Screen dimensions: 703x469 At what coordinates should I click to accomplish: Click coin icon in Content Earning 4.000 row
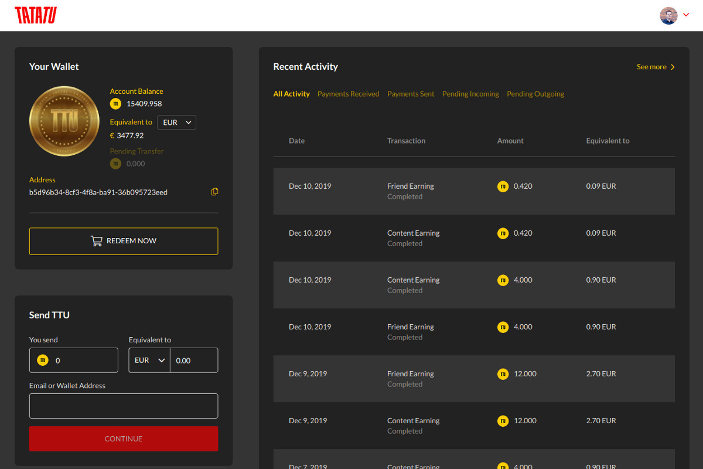pos(503,280)
